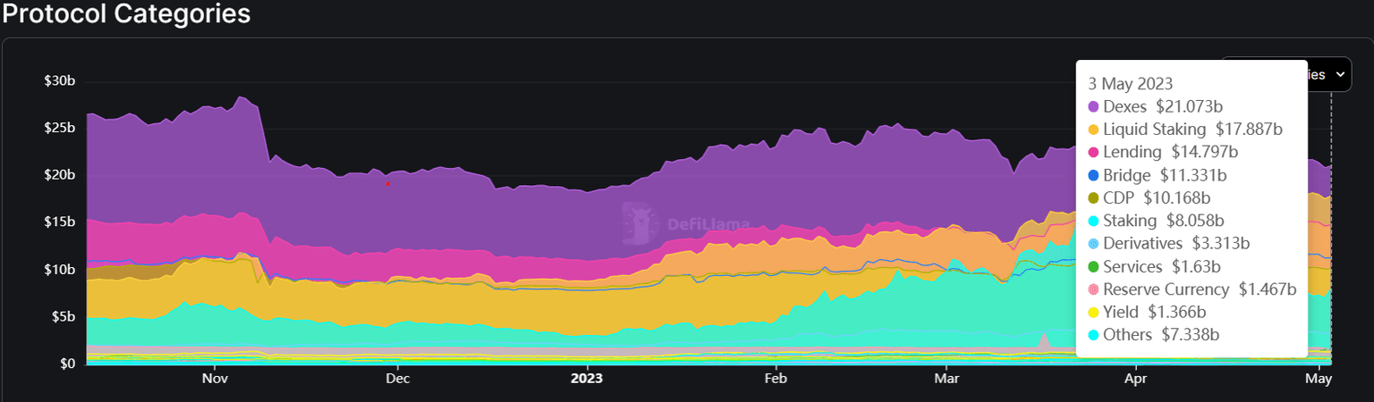Click the purple Dexes legend dot
The width and height of the screenshot is (1374, 402).
(1094, 107)
